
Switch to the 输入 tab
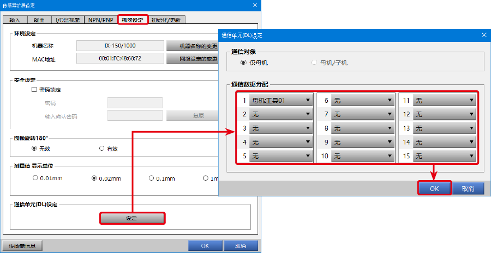tap(15, 20)
